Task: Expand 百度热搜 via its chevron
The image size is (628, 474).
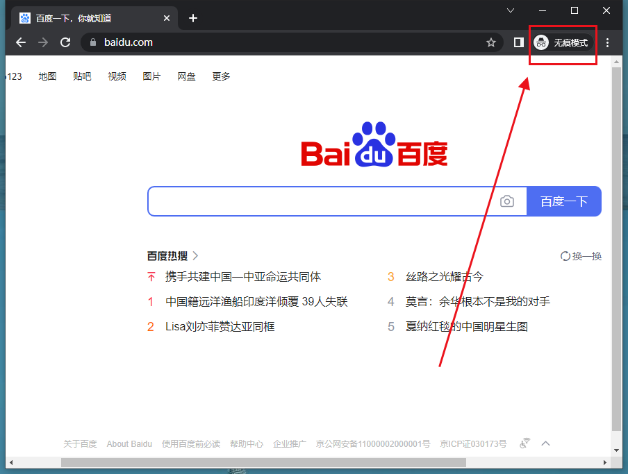Action: click(195, 256)
